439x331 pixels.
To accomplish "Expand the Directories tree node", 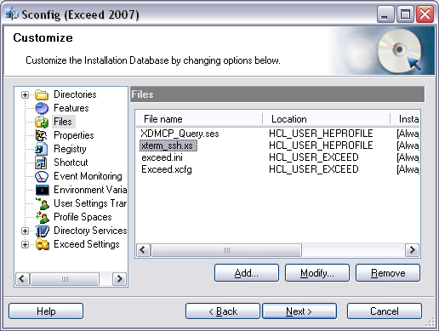I will (x=25, y=94).
